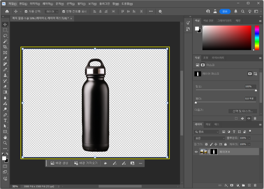264x189 pixels.
Task: Open the 표준 blend mode dropdown
Action: [210, 138]
